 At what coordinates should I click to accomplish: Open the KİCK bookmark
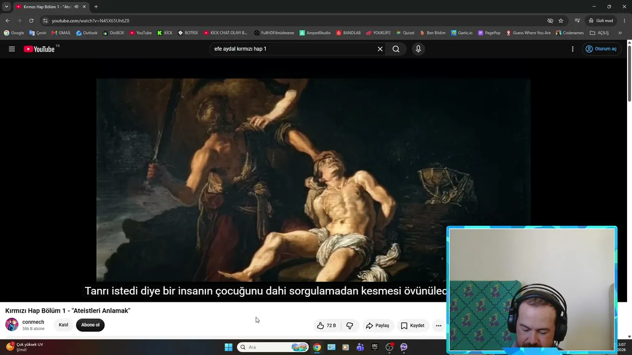coord(165,33)
